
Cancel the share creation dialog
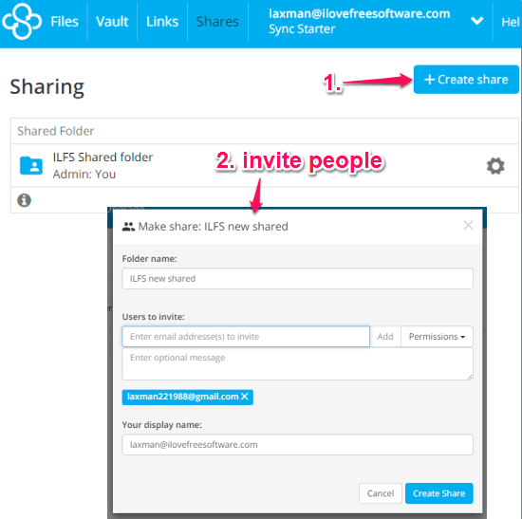pyautogui.click(x=381, y=493)
